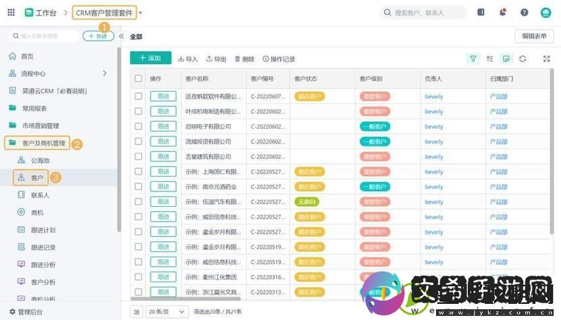The image size is (561, 320).
Task: Click the table vertical scrollbar
Action: coord(552,152)
